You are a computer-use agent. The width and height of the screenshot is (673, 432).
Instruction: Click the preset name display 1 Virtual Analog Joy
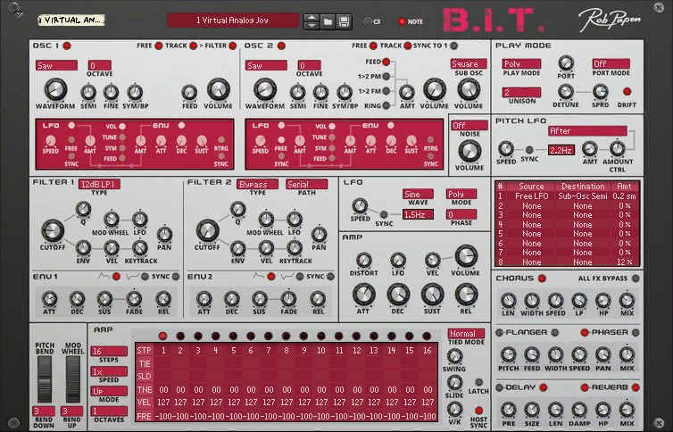233,21
